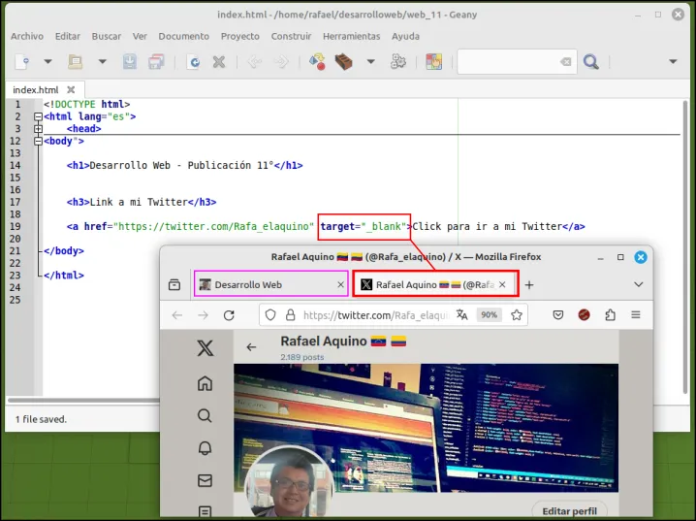
Task: Open the Ayuda menu
Action: (x=405, y=37)
